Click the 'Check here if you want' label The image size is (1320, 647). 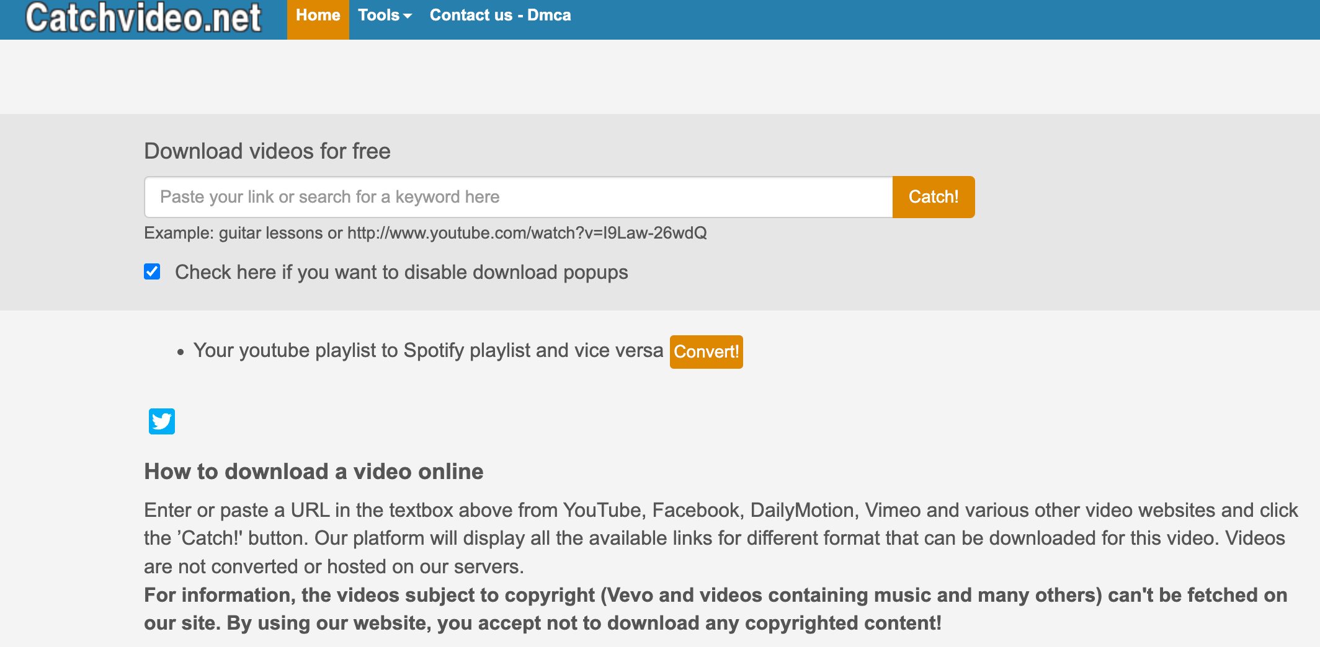pos(401,273)
